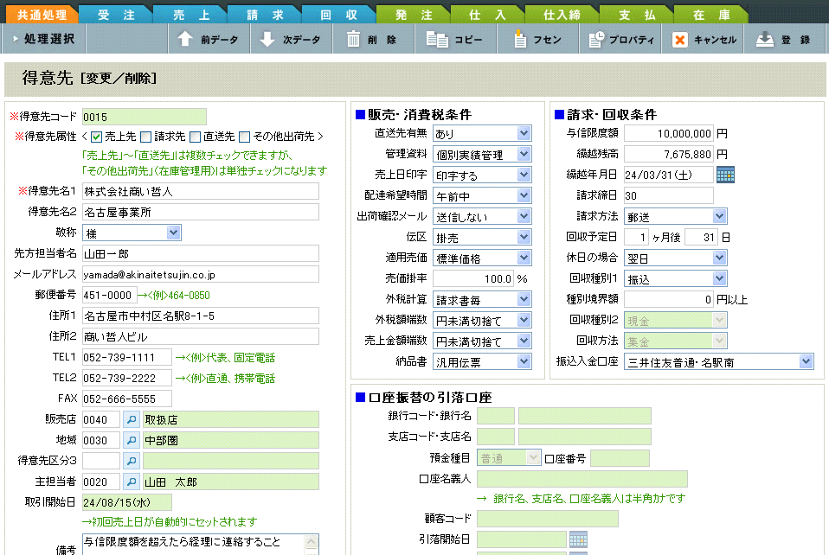Open the 休日の場合 dropdown
Image resolution: width=829 pixels, height=555 pixels.
(x=719, y=258)
